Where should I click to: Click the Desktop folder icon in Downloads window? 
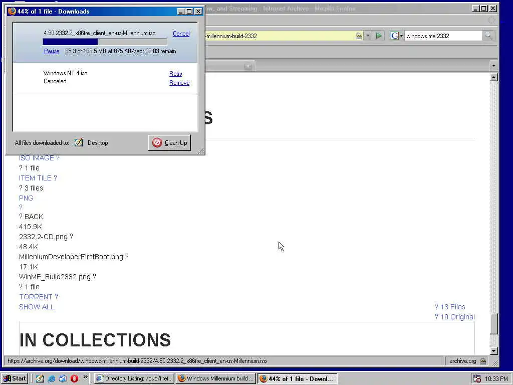[x=79, y=142]
